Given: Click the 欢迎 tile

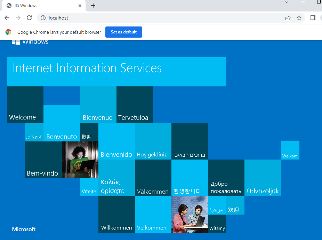Looking at the screenshot, I should [x=235, y=205].
